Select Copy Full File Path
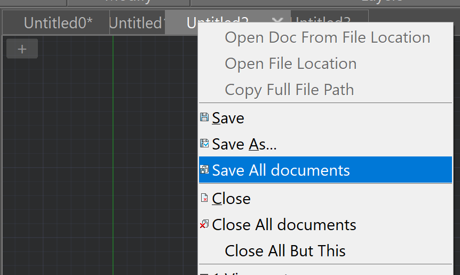 (289, 90)
